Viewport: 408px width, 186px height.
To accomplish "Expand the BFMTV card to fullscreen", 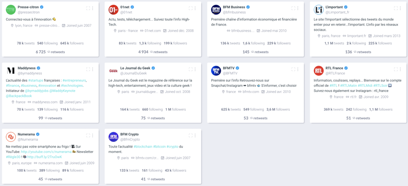I will click(293, 70).
